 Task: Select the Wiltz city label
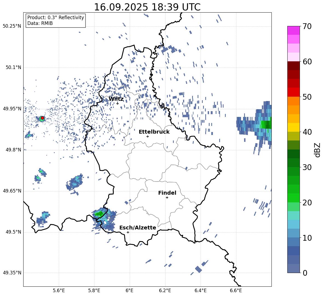point(116,99)
